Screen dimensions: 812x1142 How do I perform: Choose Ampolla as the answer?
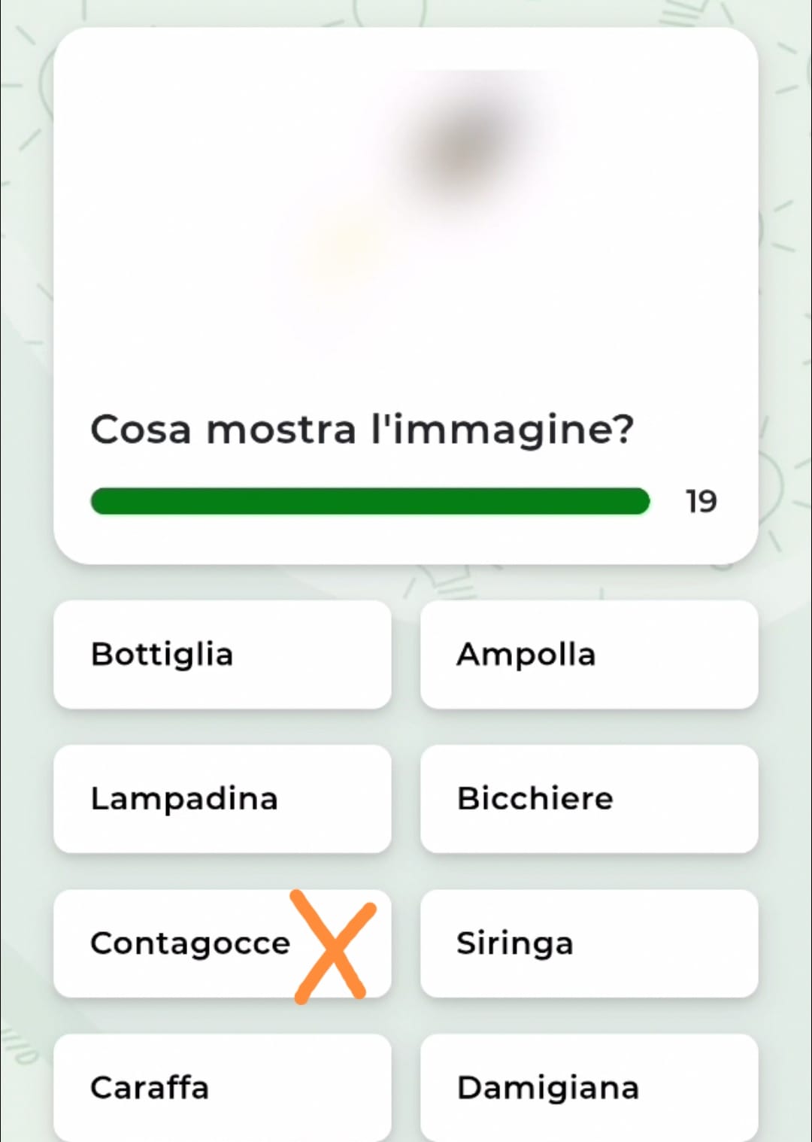click(x=589, y=655)
